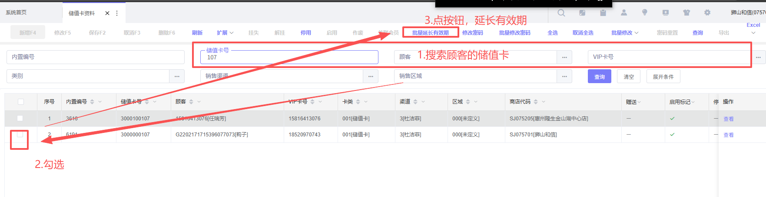Click the lightbulb tips icon
This screenshot has width=766, height=197.
point(645,13)
